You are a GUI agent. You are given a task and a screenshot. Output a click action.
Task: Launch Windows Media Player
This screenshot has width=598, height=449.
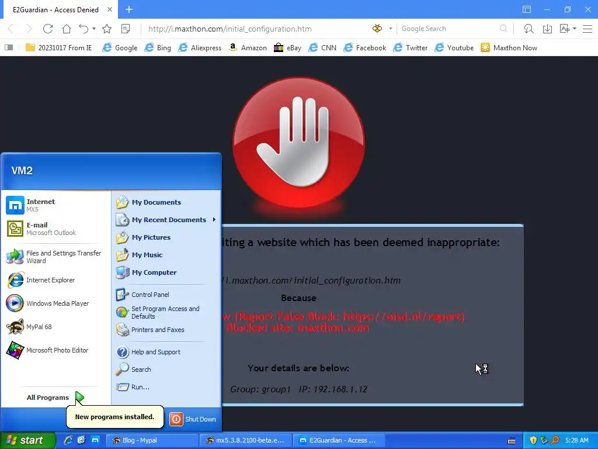[x=55, y=303]
